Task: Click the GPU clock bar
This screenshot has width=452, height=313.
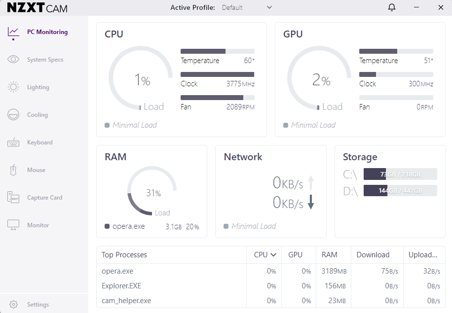Action: click(396, 74)
